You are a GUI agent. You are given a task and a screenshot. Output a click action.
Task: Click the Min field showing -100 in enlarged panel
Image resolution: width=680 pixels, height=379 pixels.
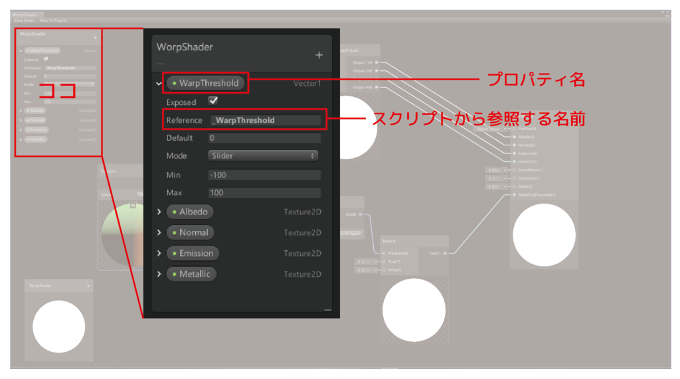click(x=265, y=175)
